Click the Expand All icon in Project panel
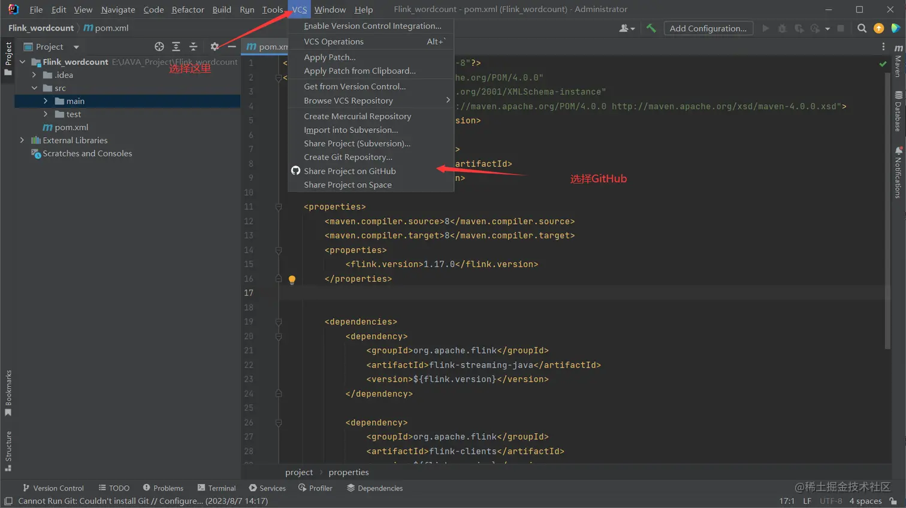This screenshot has height=508, width=906. [176, 47]
